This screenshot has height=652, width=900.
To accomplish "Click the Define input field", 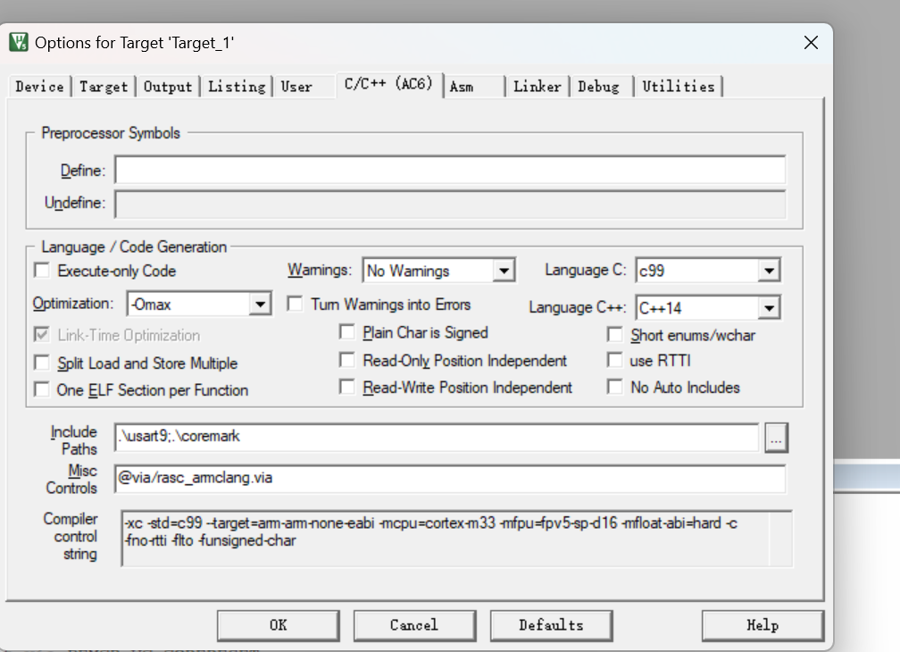I will click(450, 170).
